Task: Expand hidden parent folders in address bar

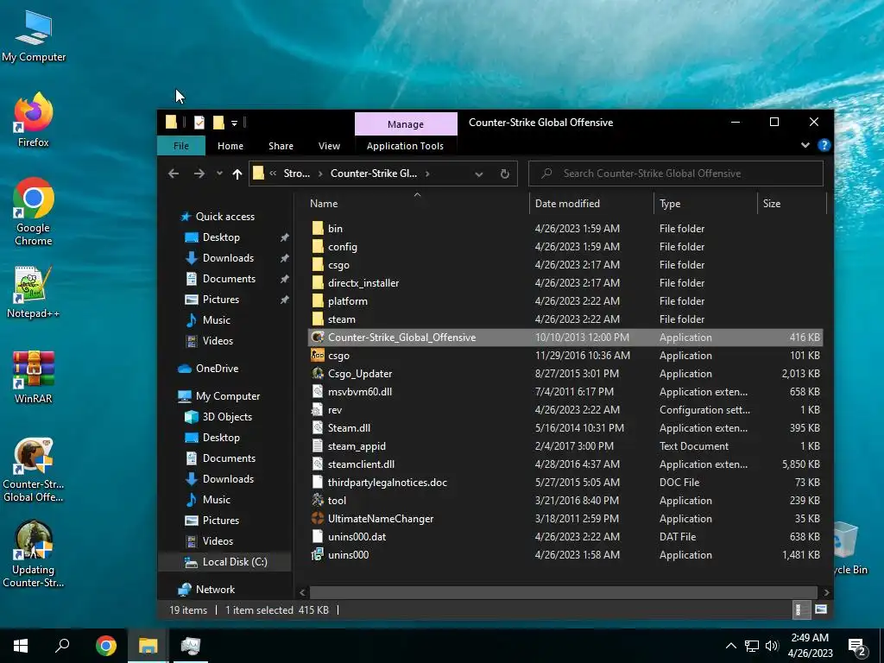Action: (273, 174)
